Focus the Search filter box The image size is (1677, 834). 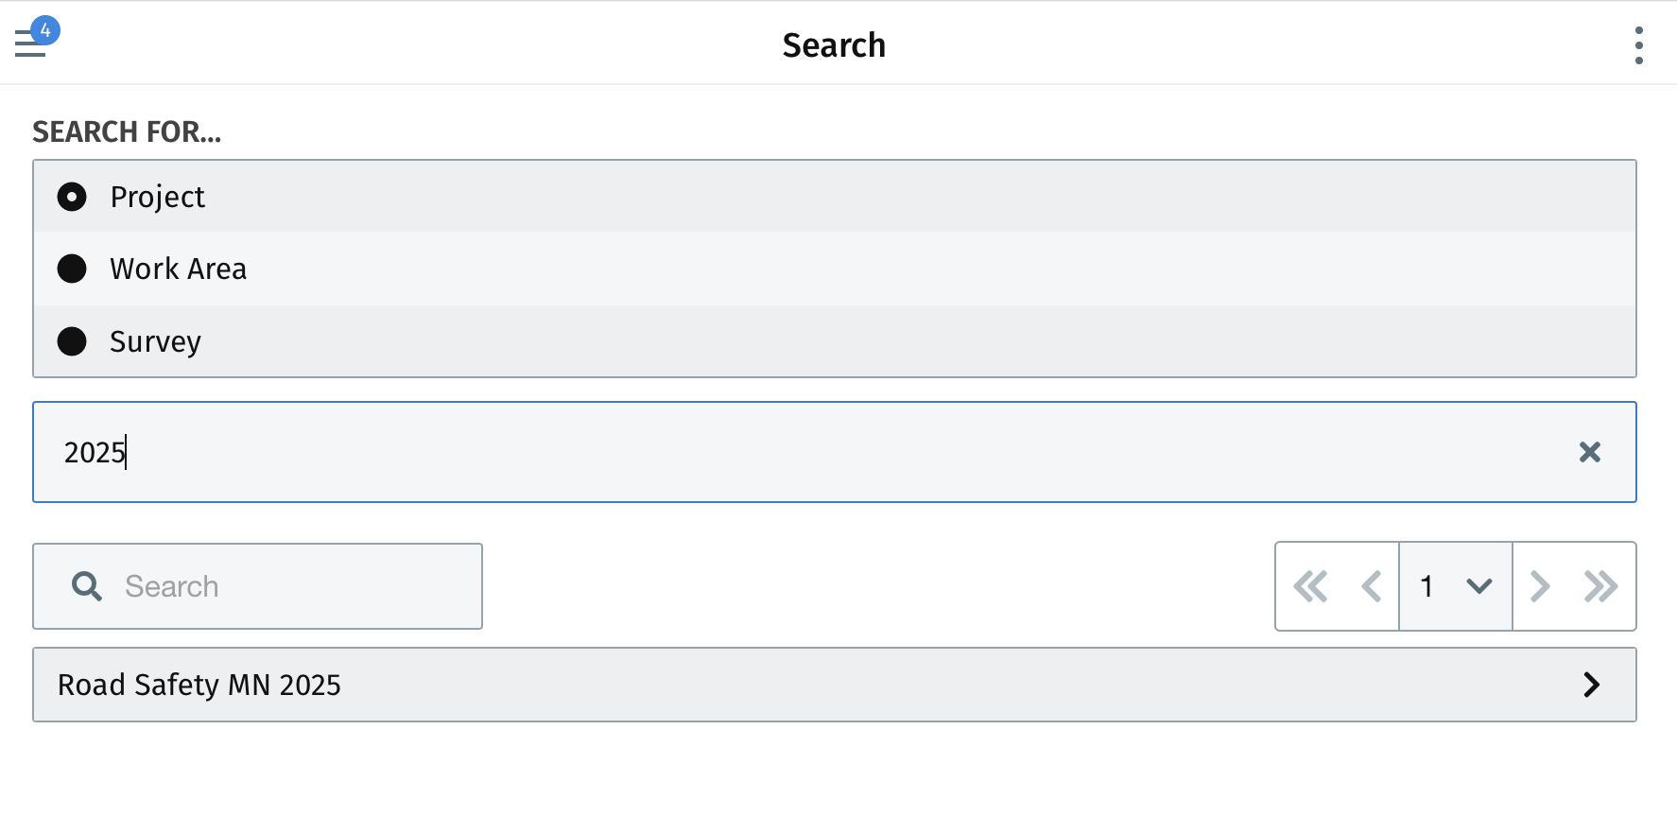point(257,586)
